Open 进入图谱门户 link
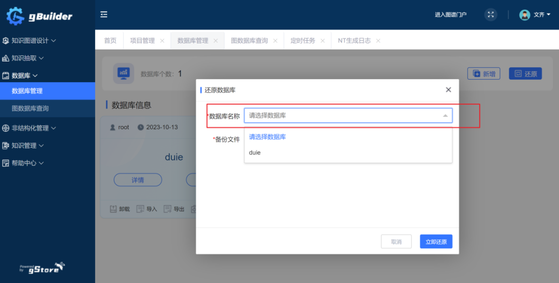The width and height of the screenshot is (559, 283). [451, 14]
